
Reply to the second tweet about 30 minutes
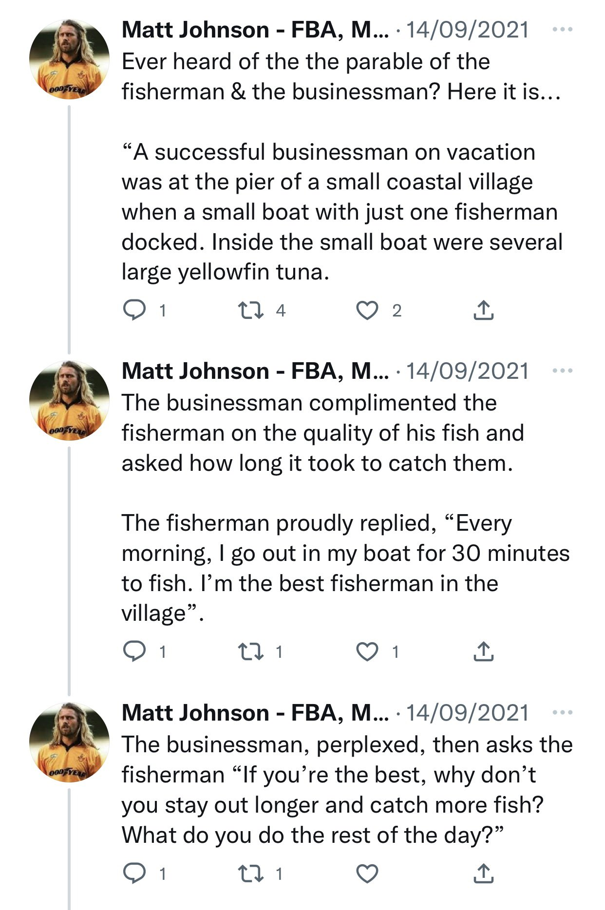point(133,651)
